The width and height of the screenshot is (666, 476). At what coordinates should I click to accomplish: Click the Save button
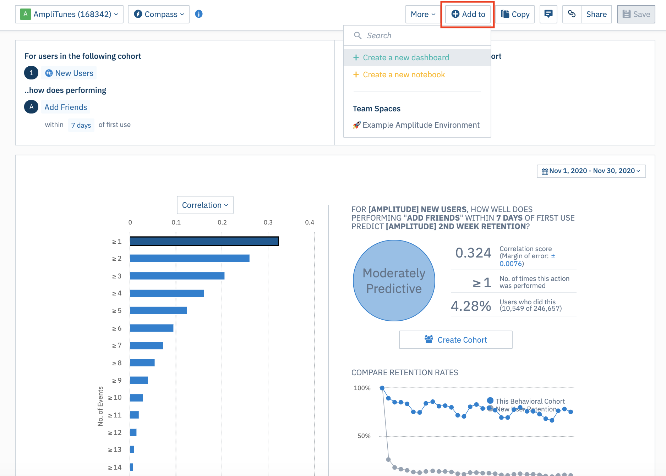pos(636,14)
